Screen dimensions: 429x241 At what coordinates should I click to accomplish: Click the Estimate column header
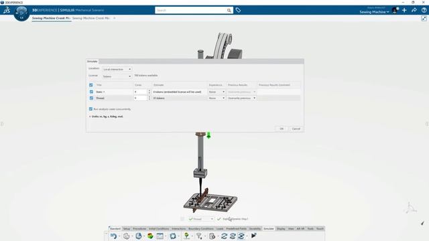point(159,85)
